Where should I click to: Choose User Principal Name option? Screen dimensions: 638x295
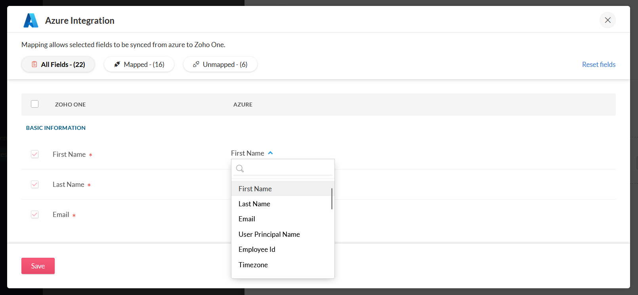[x=269, y=234]
